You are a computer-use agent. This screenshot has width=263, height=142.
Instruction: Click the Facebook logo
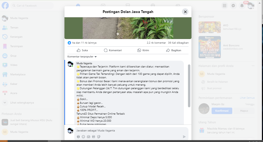tap(5, 5)
